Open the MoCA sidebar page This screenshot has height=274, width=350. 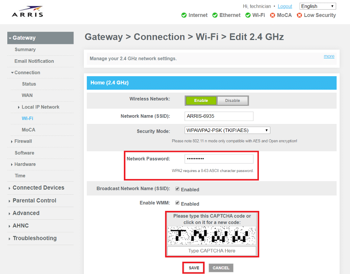(28, 130)
